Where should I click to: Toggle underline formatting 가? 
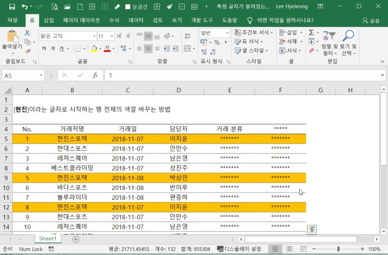coord(62,48)
